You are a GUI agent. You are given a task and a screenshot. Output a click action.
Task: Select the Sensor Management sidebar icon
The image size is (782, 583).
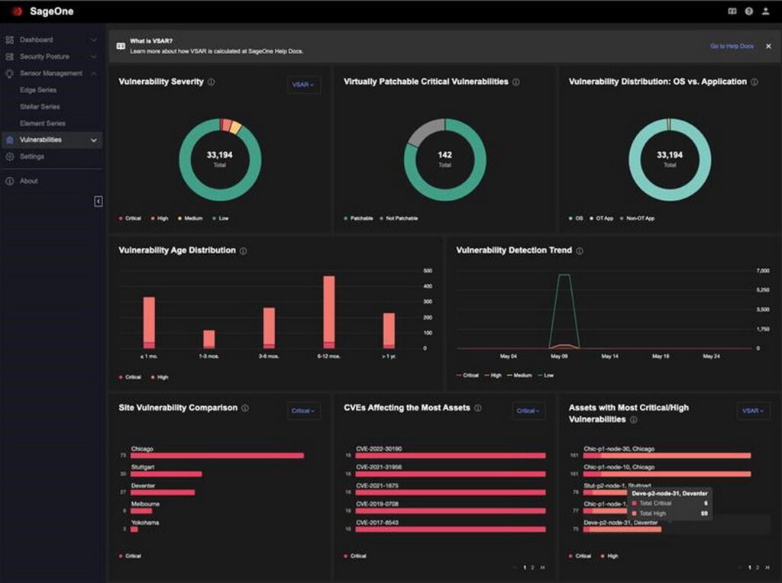(8, 72)
